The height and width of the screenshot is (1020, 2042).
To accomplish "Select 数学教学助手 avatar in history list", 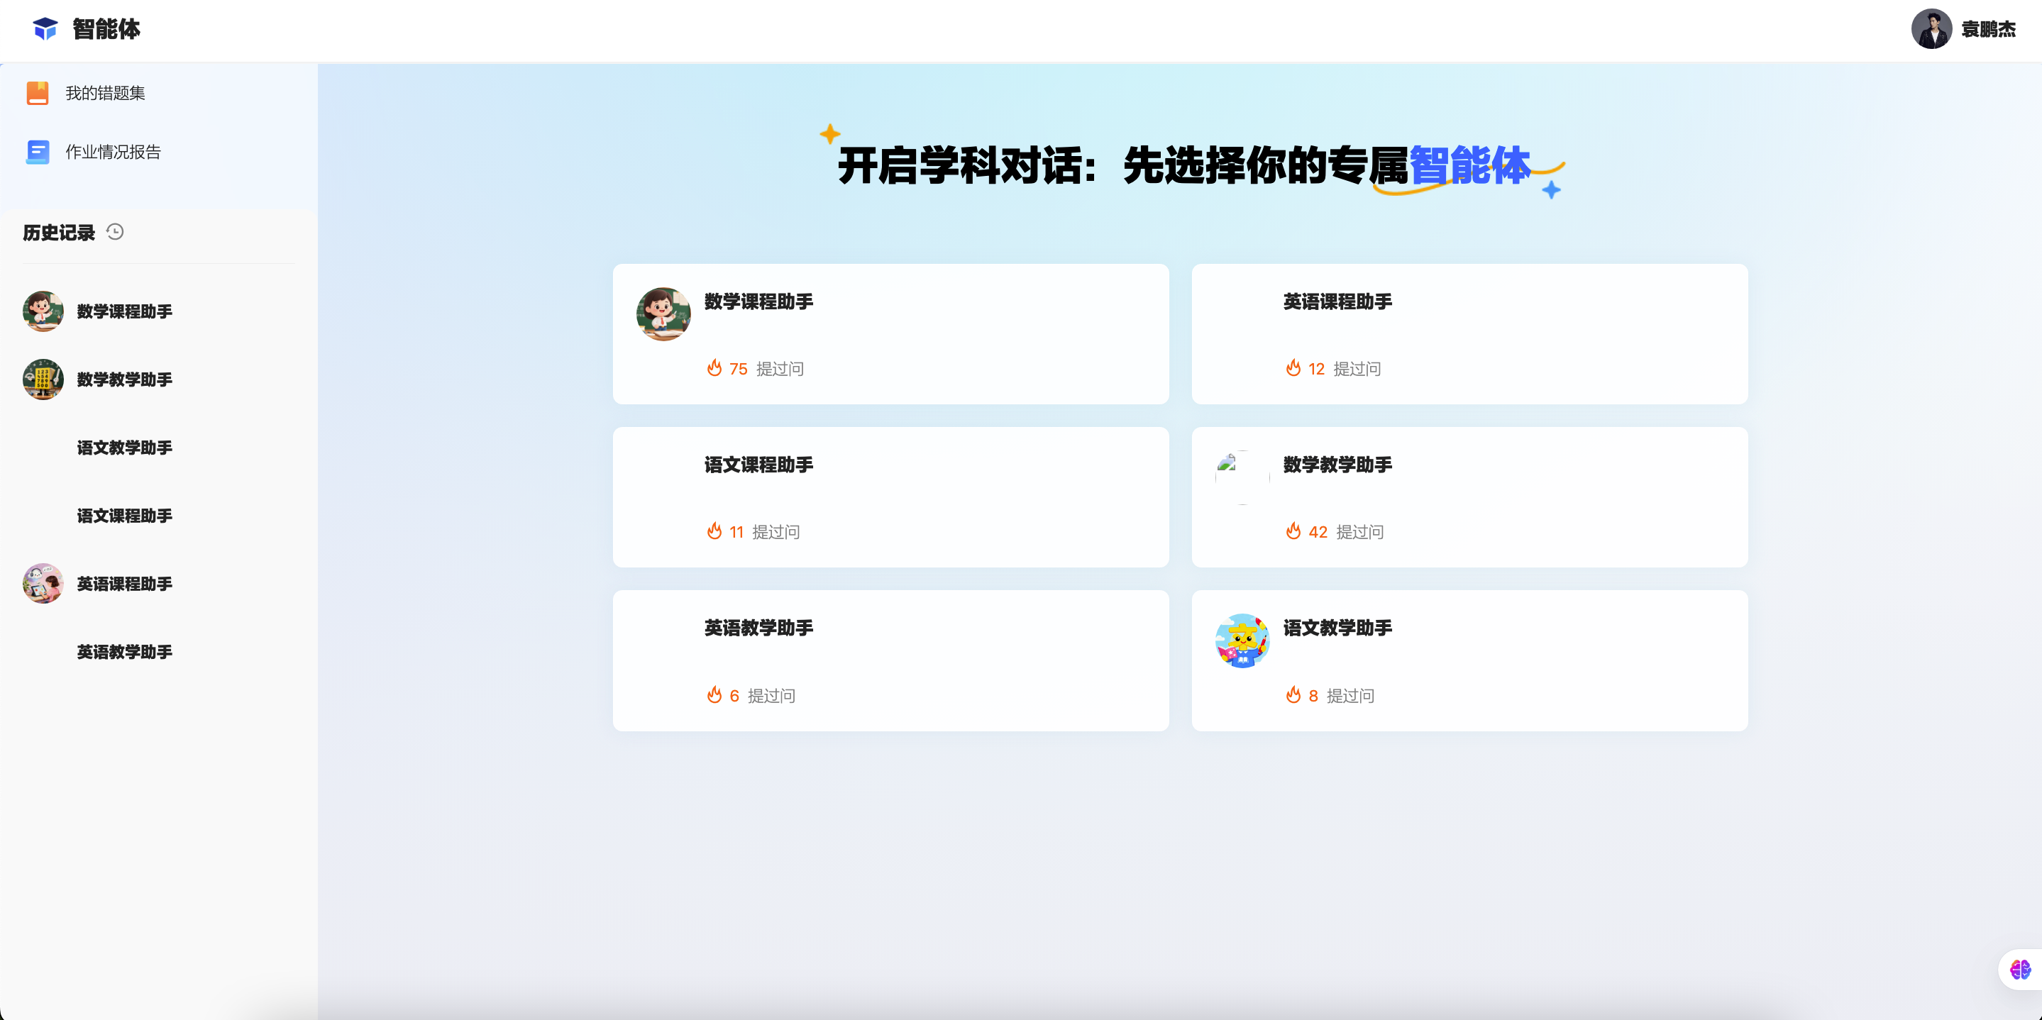I will point(43,379).
